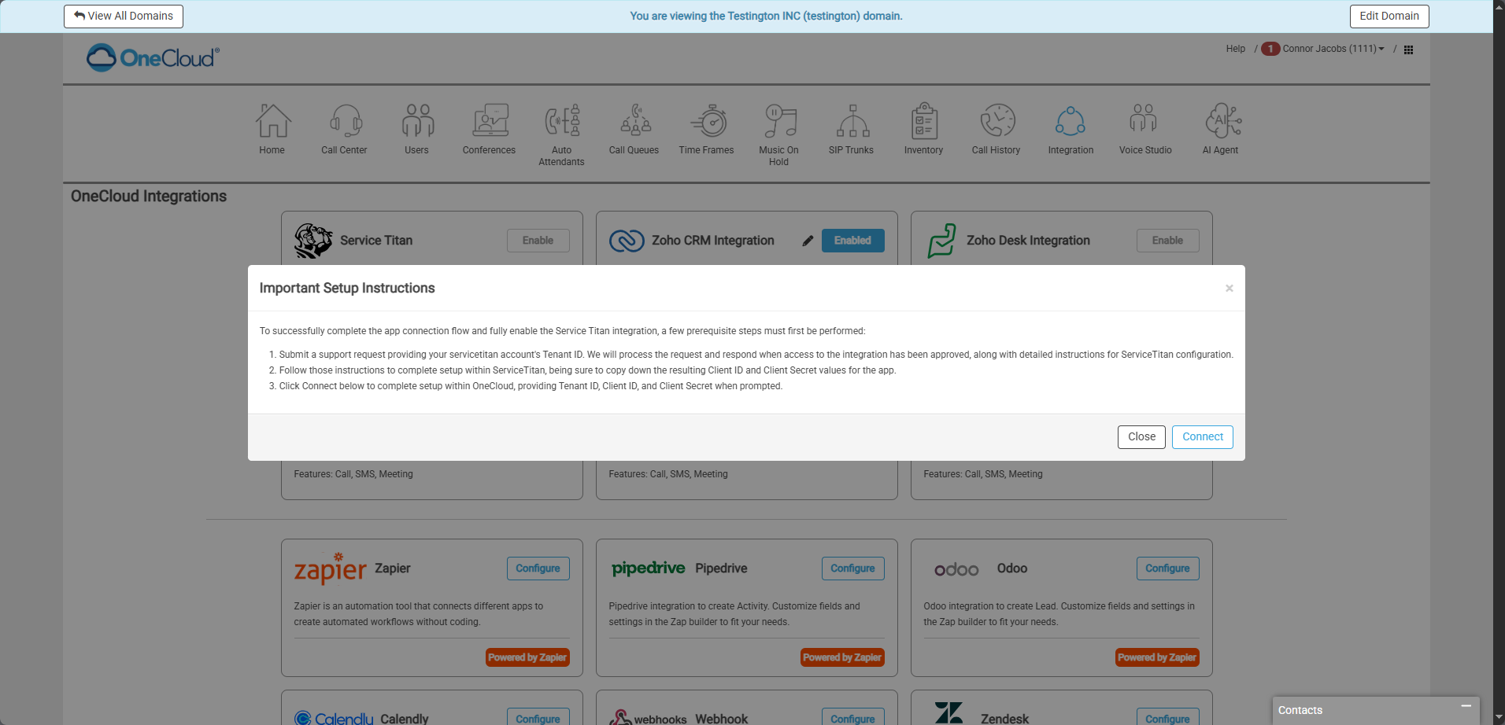Toggle the Zoho CRM Enabled button
The width and height of the screenshot is (1505, 725).
[852, 241]
